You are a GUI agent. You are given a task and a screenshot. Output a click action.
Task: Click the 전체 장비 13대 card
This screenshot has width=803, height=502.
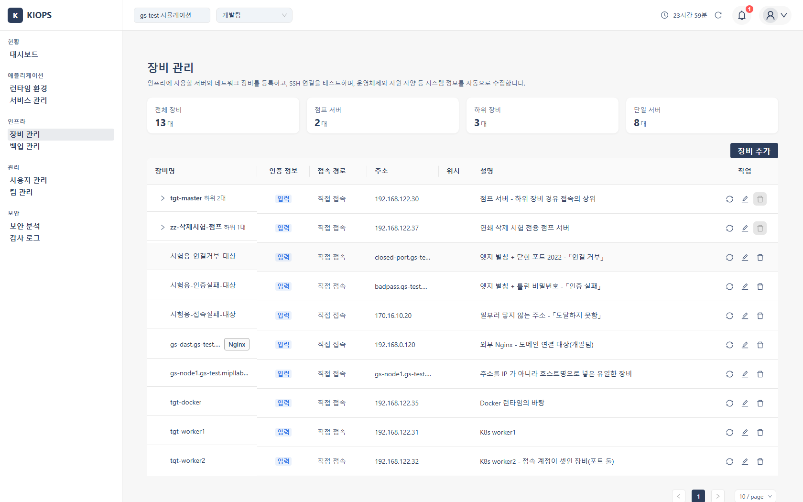[223, 116]
